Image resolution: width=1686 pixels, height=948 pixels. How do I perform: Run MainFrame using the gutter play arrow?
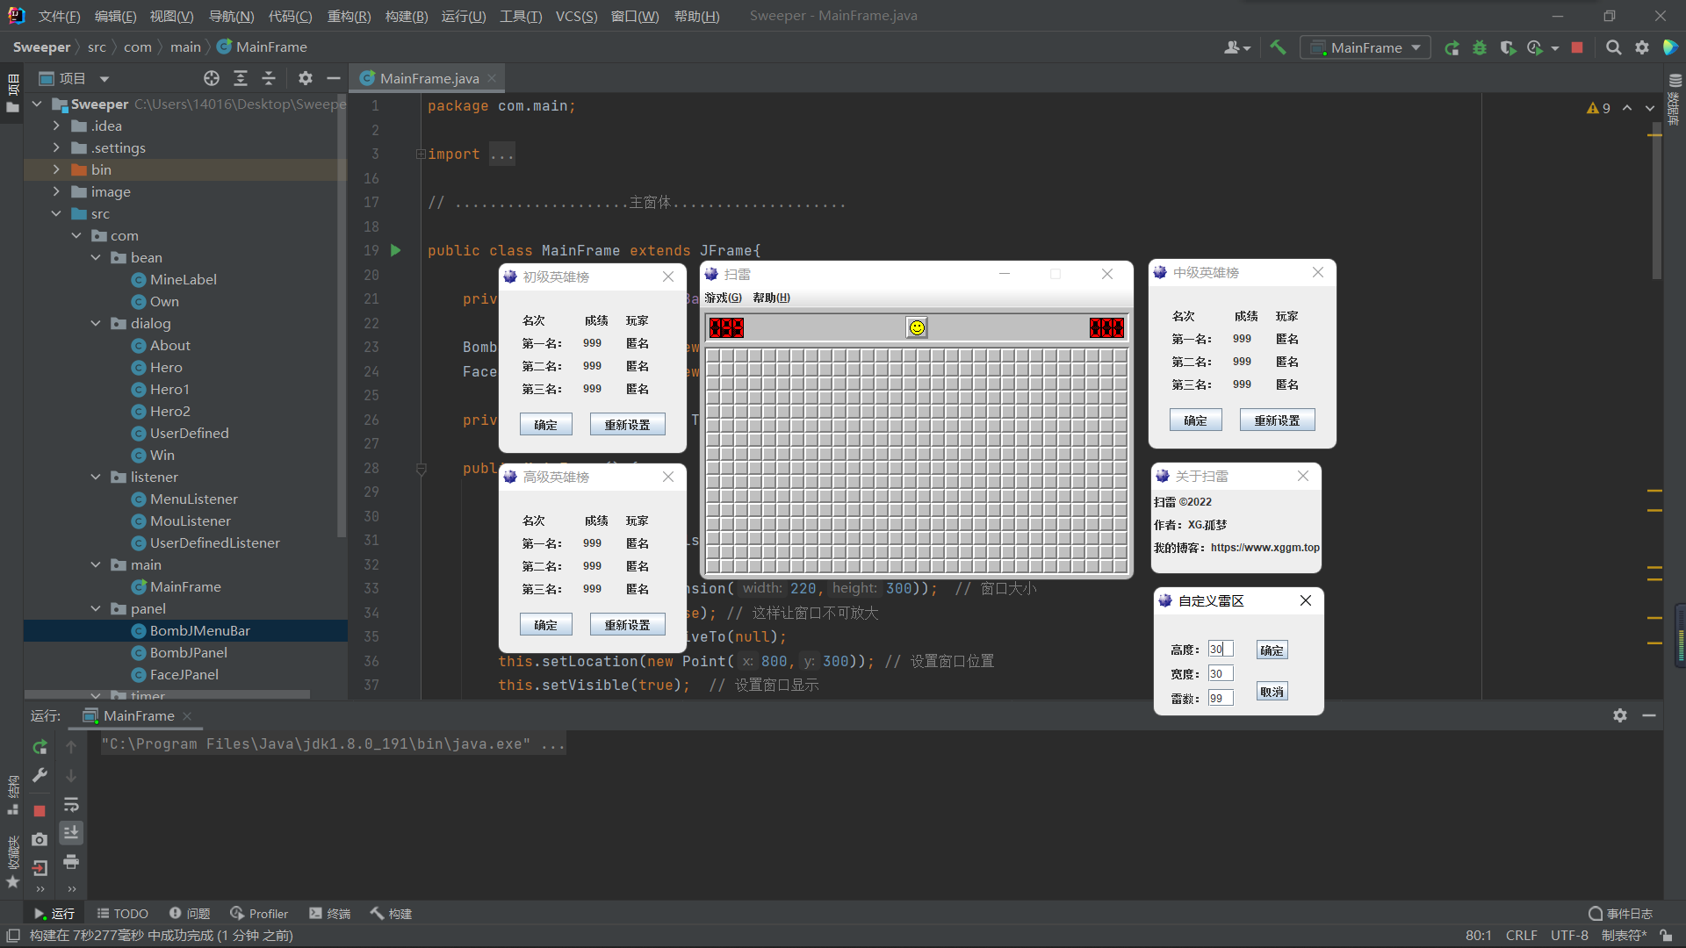tap(396, 250)
